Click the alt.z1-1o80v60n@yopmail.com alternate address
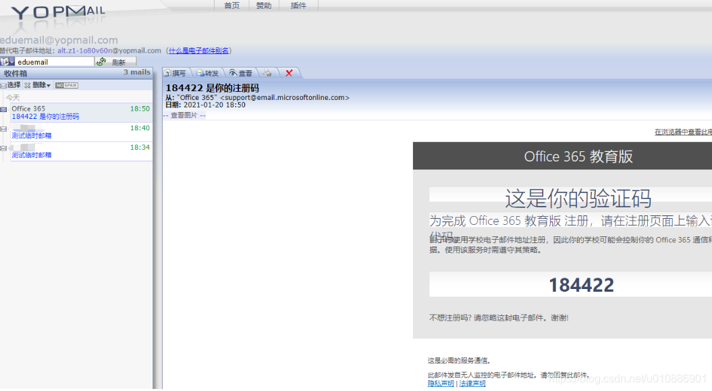Screen dimensions: 712x391 click(x=109, y=51)
